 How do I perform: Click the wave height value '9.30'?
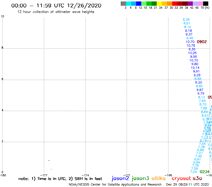point(192,49)
